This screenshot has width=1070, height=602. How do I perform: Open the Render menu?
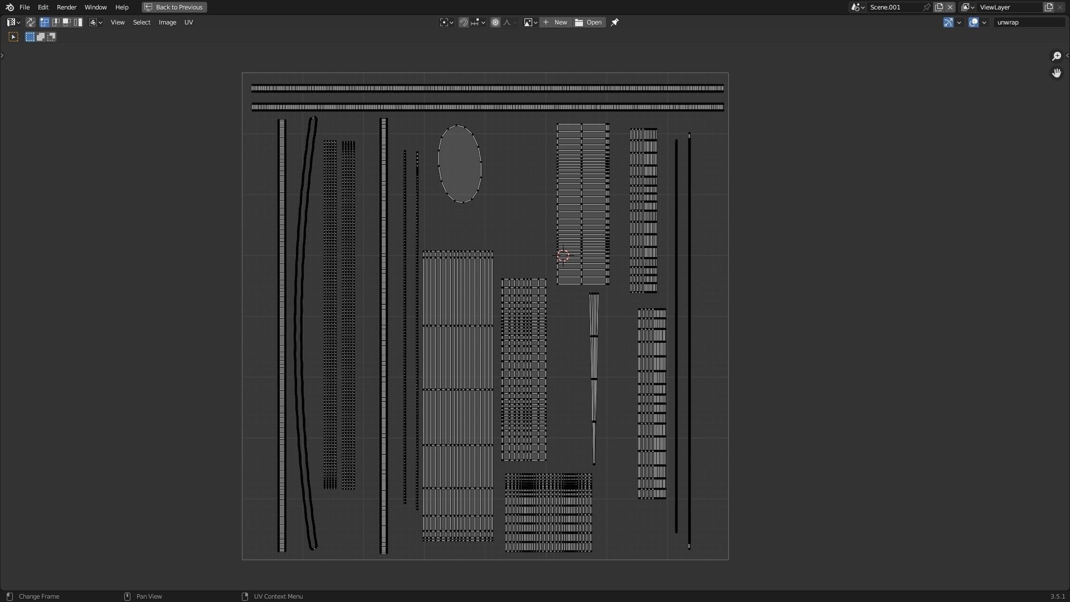(66, 7)
